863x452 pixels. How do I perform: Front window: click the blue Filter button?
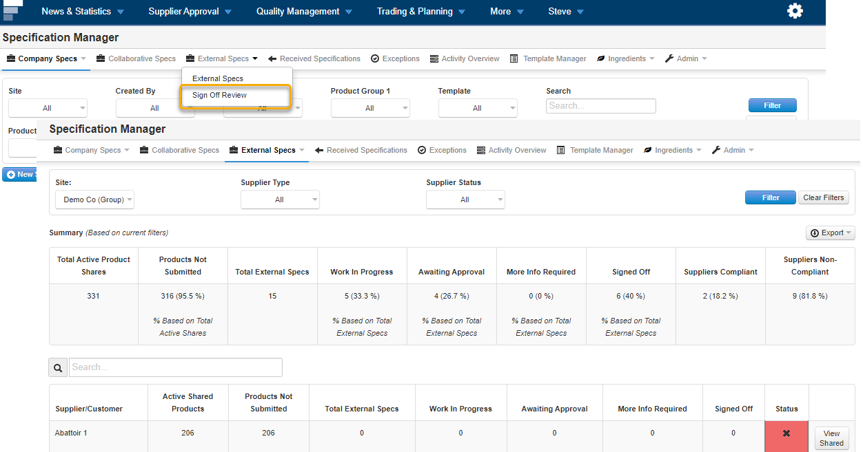tap(771, 197)
